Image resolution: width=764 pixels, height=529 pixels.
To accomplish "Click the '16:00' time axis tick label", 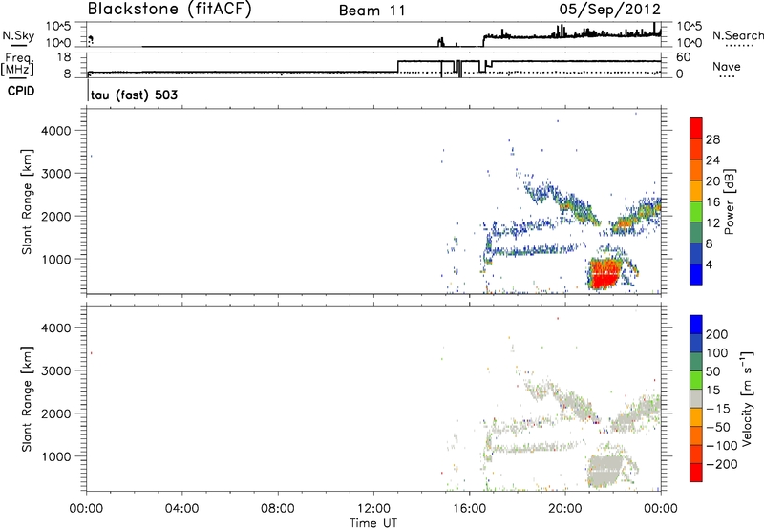I will click(x=469, y=509).
